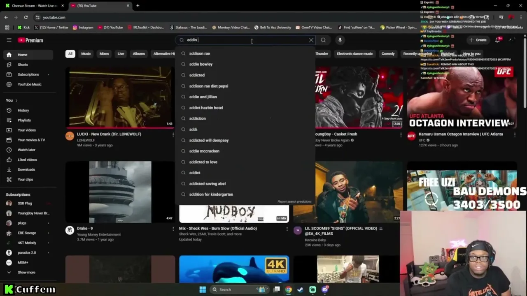Open the Belt To Ass University bookmark
527x296 pixels.
point(273,28)
